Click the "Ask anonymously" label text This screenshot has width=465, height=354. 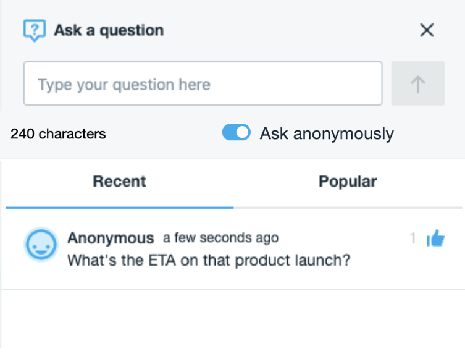click(327, 133)
